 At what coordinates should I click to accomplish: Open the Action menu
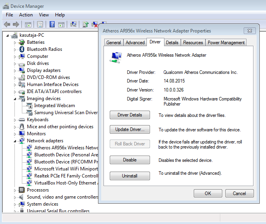(x=26, y=15)
